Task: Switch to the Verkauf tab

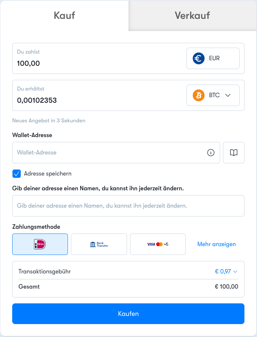Action: click(x=192, y=16)
